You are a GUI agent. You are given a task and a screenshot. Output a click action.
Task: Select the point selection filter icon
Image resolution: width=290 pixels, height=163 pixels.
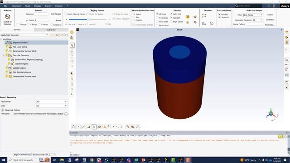(x=78, y=127)
